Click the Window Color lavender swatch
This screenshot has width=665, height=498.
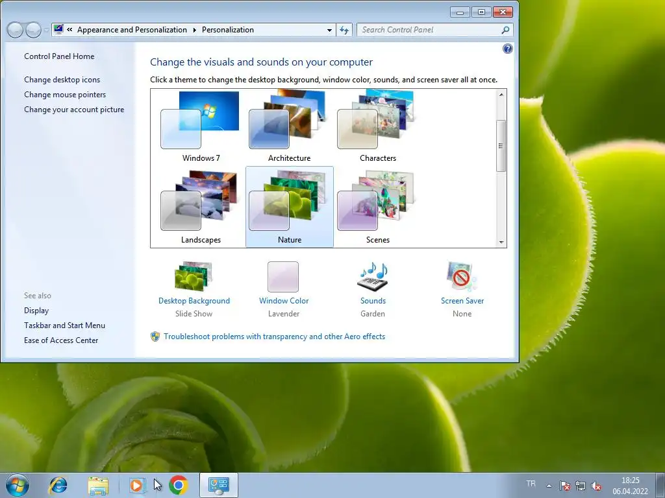click(283, 276)
